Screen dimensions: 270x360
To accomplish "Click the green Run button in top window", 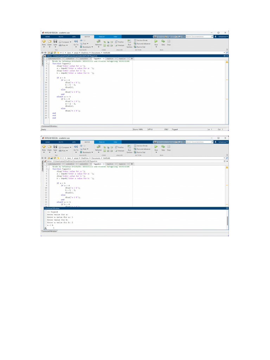I will tap(156, 41).
